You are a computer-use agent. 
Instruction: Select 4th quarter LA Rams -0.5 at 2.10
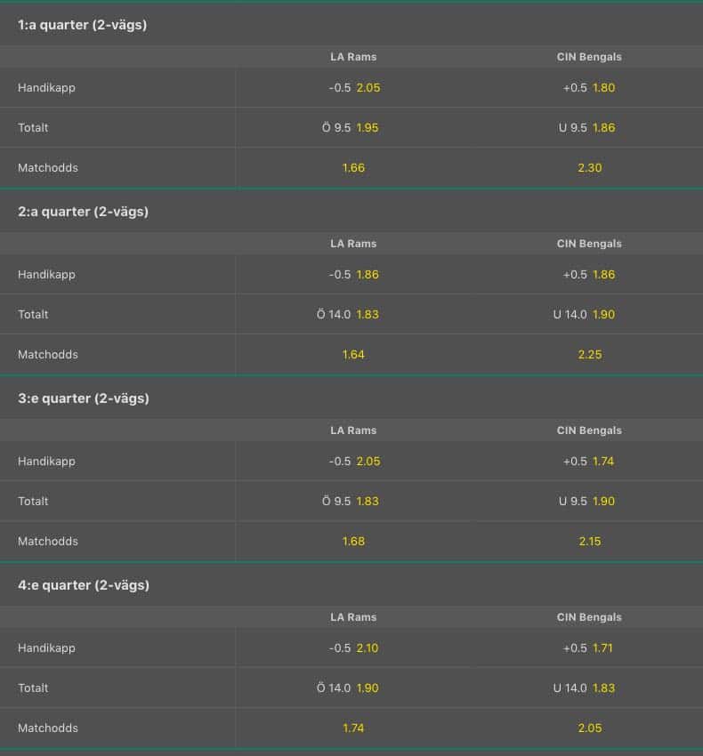point(353,648)
